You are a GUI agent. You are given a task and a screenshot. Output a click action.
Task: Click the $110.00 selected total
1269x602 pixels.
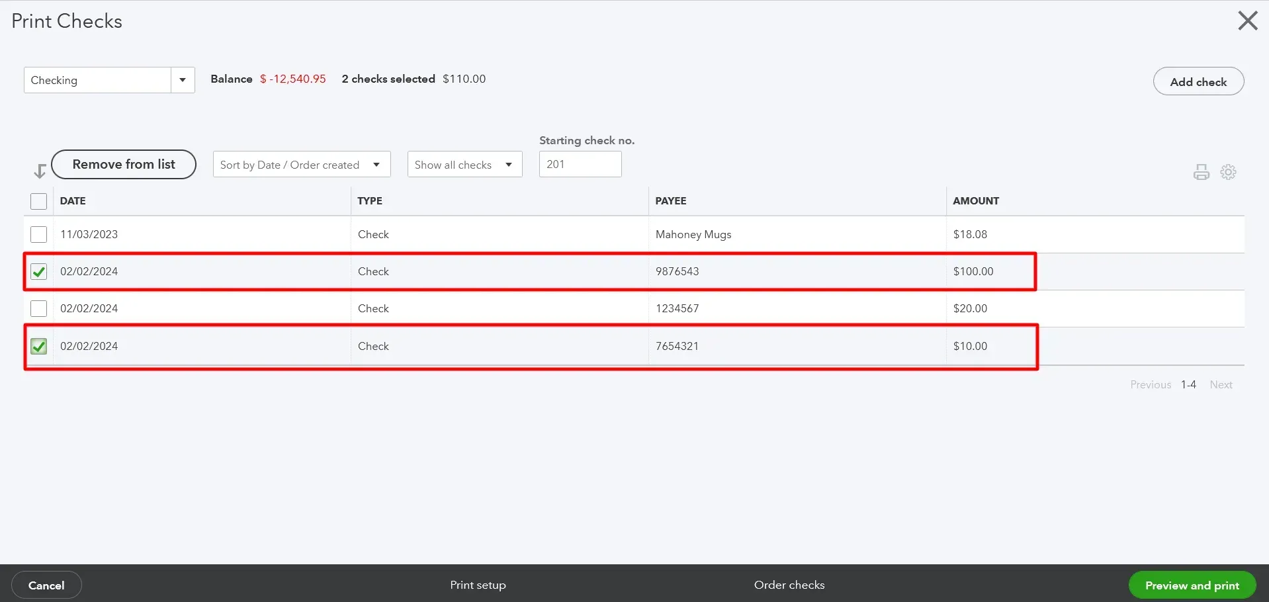(x=464, y=79)
